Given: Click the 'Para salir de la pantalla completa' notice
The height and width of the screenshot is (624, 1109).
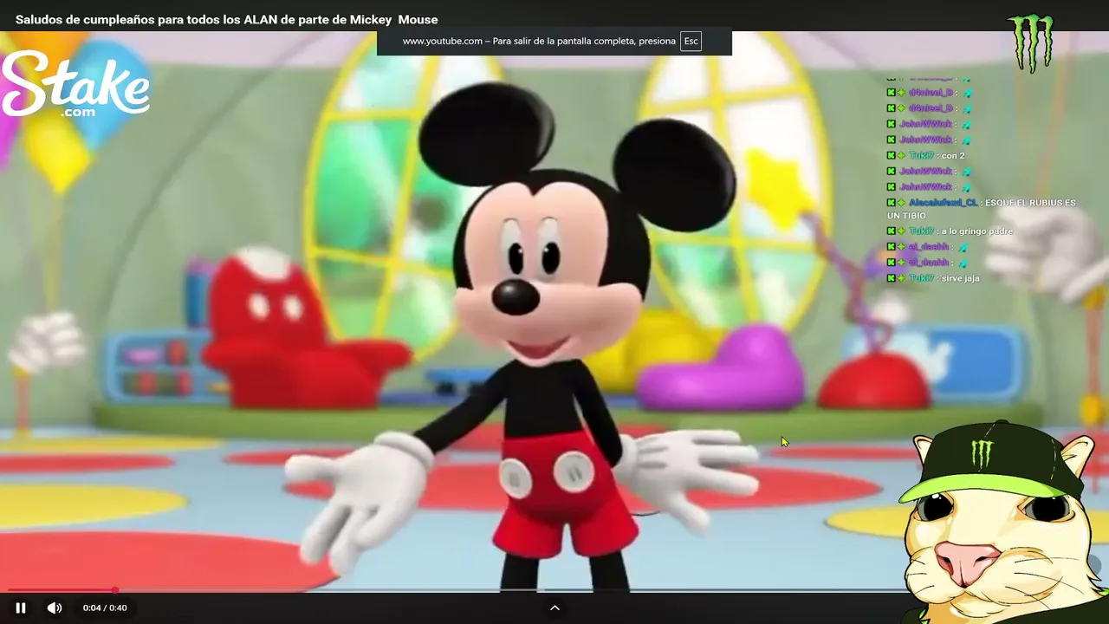Looking at the screenshot, I should point(554,42).
